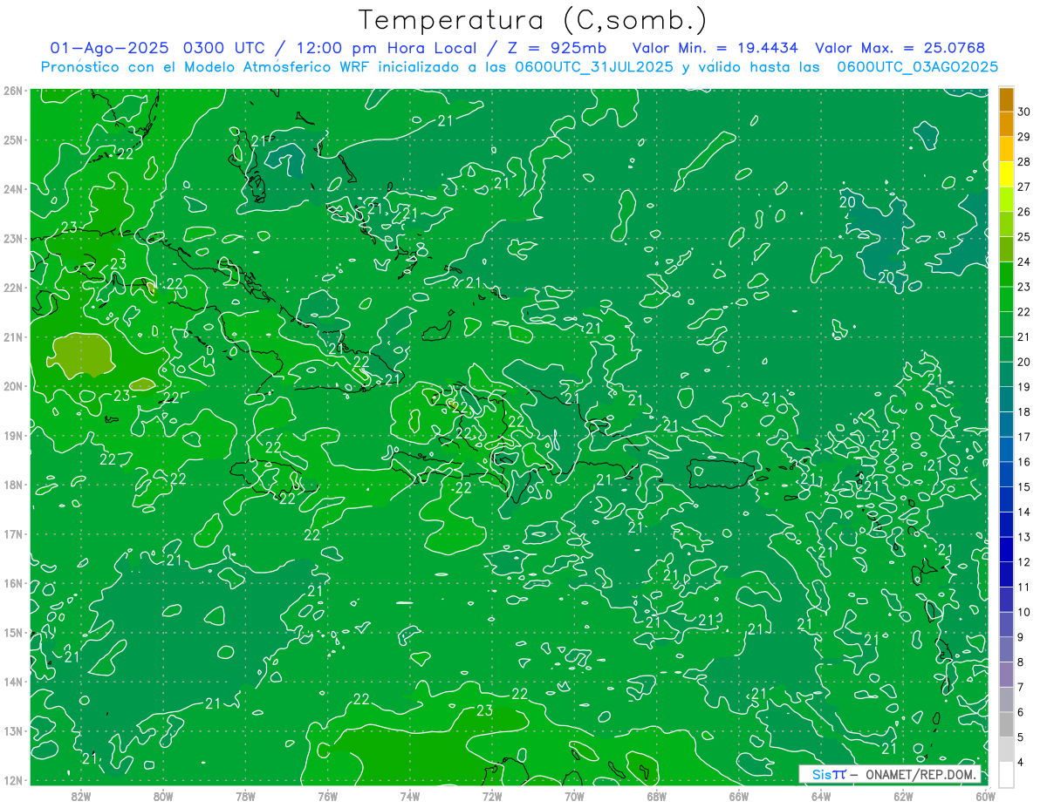This screenshot has width=1047, height=808.
Task: Click the 74W longitude axis label
Action: tap(410, 796)
